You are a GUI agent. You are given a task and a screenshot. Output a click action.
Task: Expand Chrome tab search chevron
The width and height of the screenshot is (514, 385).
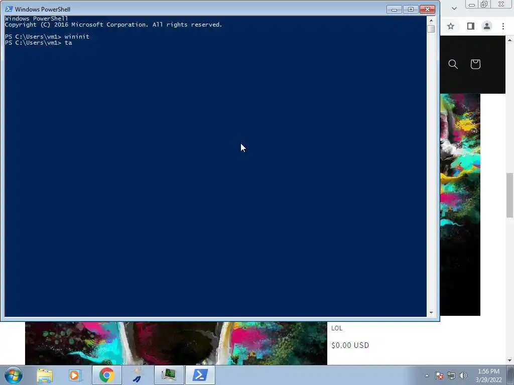pos(454,8)
